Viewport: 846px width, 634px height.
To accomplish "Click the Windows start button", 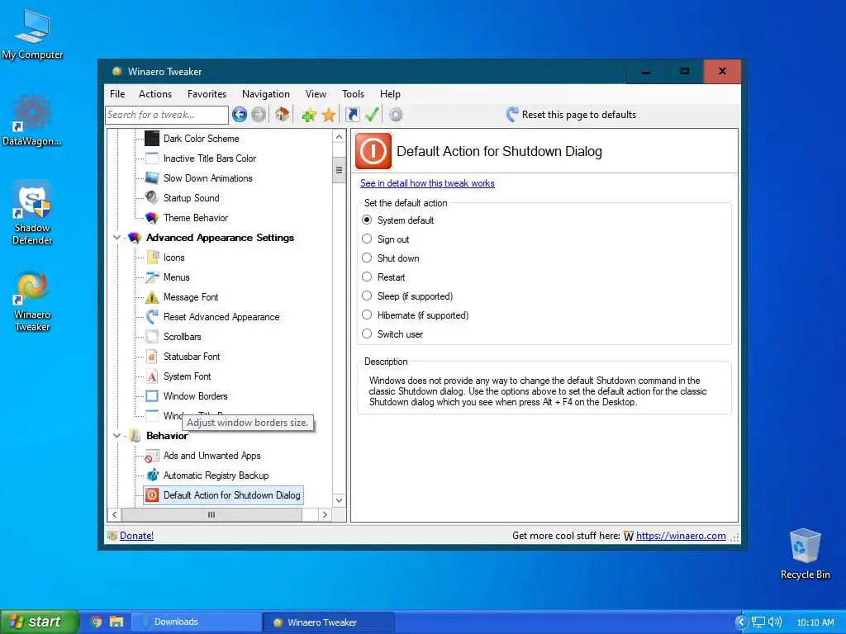I will (x=39, y=622).
